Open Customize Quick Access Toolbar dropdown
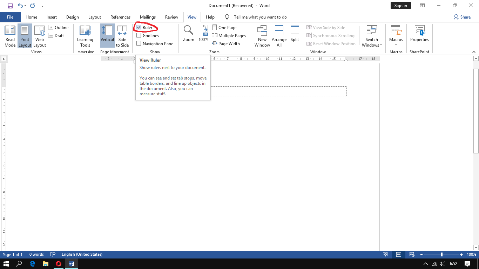The width and height of the screenshot is (479, 269). (x=42, y=6)
